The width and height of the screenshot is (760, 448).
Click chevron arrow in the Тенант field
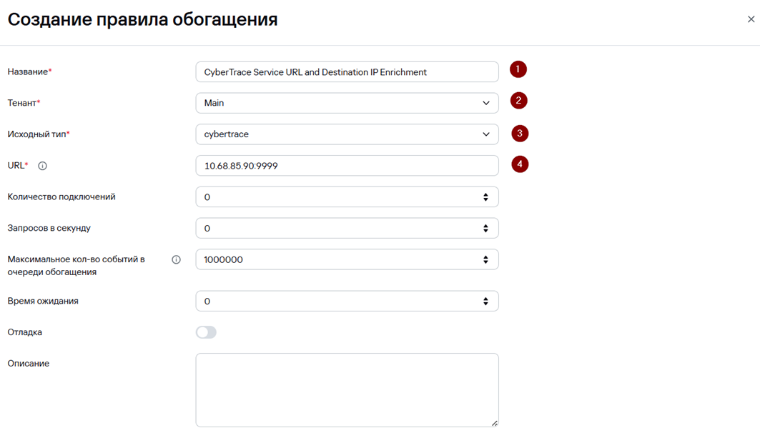coord(485,103)
